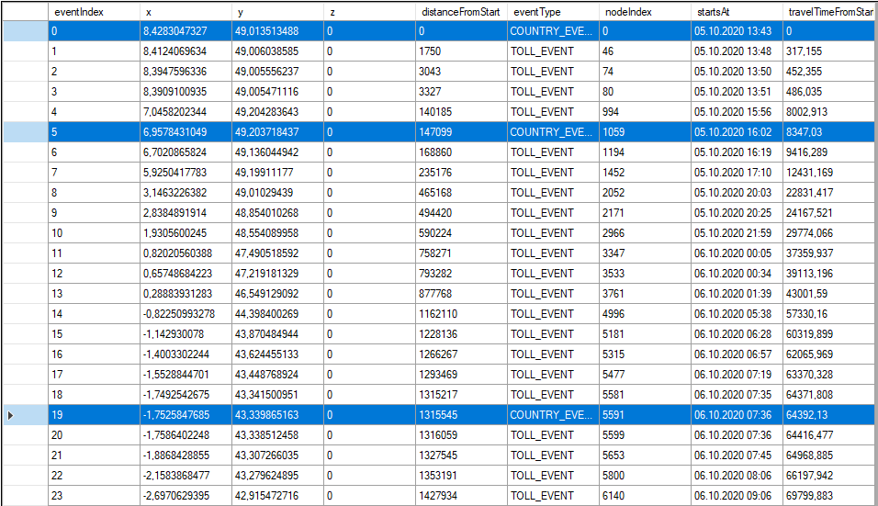Click the top-left select-all corner cell

24,11
